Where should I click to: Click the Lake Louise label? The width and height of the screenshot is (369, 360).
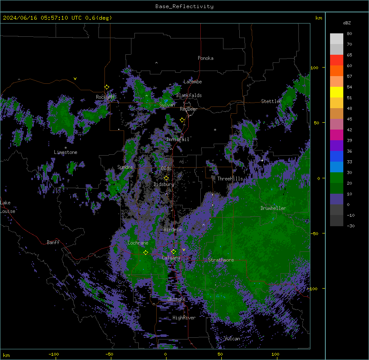(x=8, y=207)
